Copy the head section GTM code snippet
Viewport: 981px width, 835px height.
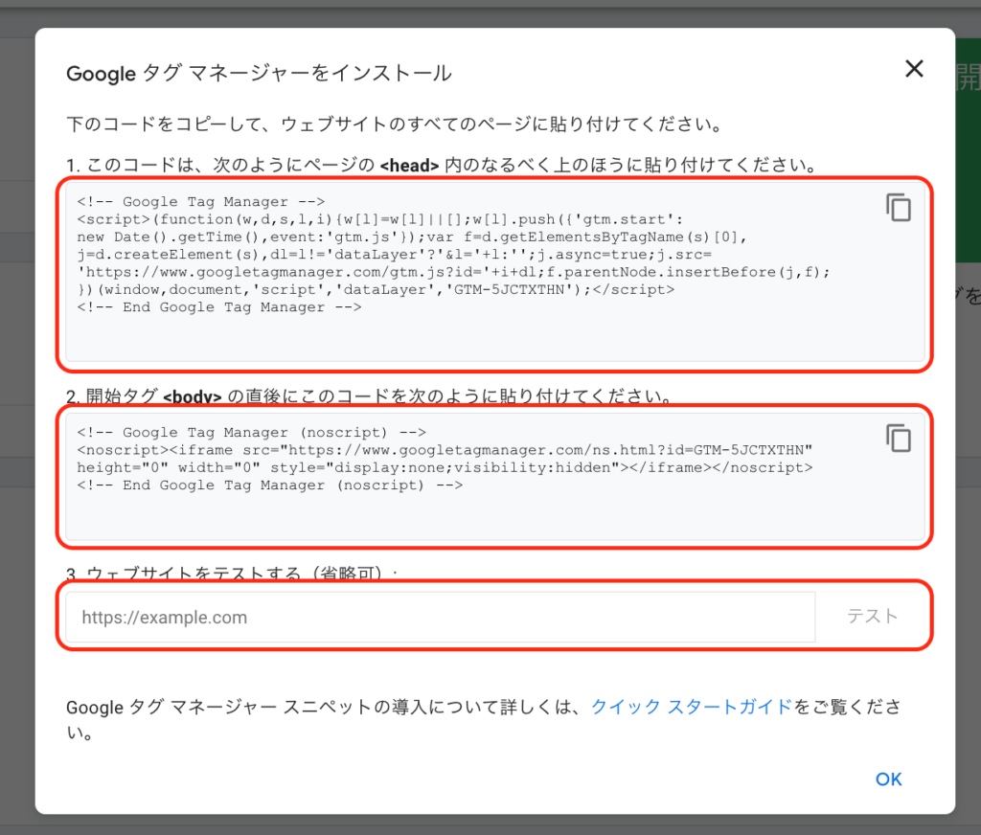point(899,208)
